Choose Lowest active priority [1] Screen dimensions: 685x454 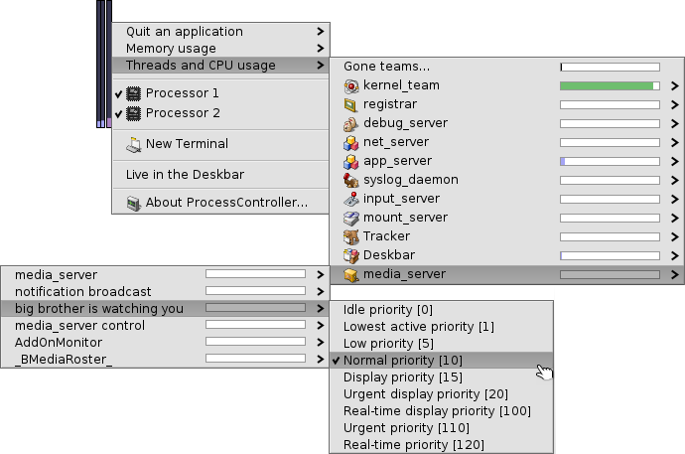[441, 327]
